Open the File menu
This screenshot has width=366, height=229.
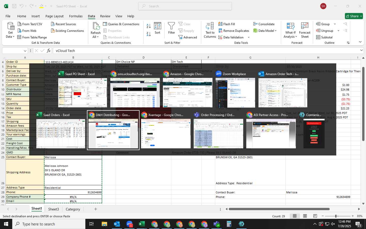click(x=8, y=16)
